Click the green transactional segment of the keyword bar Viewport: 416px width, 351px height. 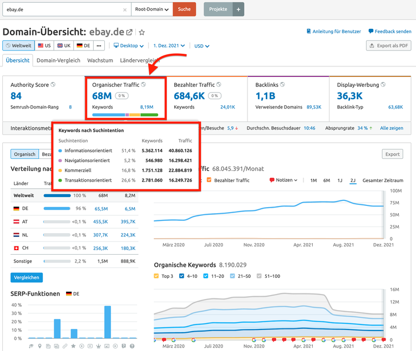[x=149, y=115]
